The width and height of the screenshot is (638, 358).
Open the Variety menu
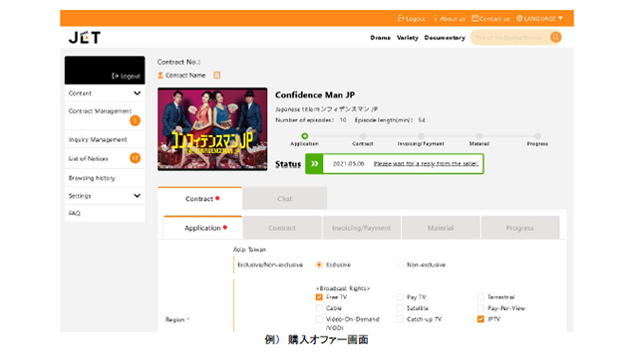pos(408,38)
